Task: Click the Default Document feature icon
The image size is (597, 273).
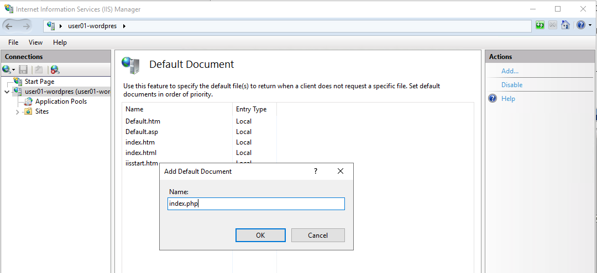Action: [132, 65]
